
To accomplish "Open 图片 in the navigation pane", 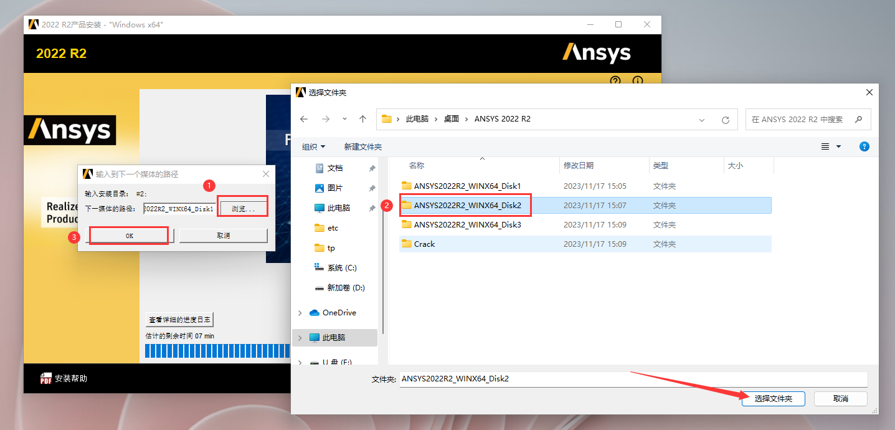I will (335, 188).
